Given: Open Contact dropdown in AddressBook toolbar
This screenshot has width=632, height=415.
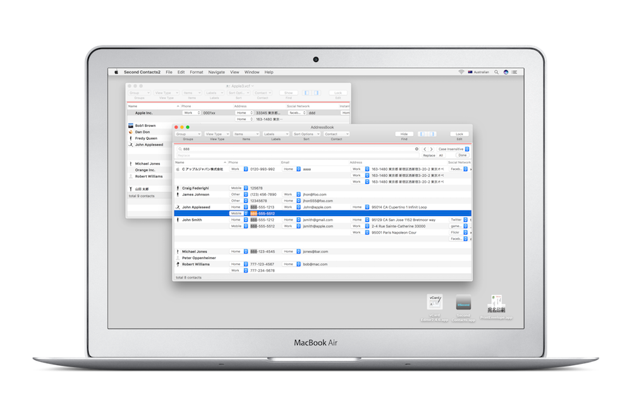Looking at the screenshot, I should coord(337,134).
